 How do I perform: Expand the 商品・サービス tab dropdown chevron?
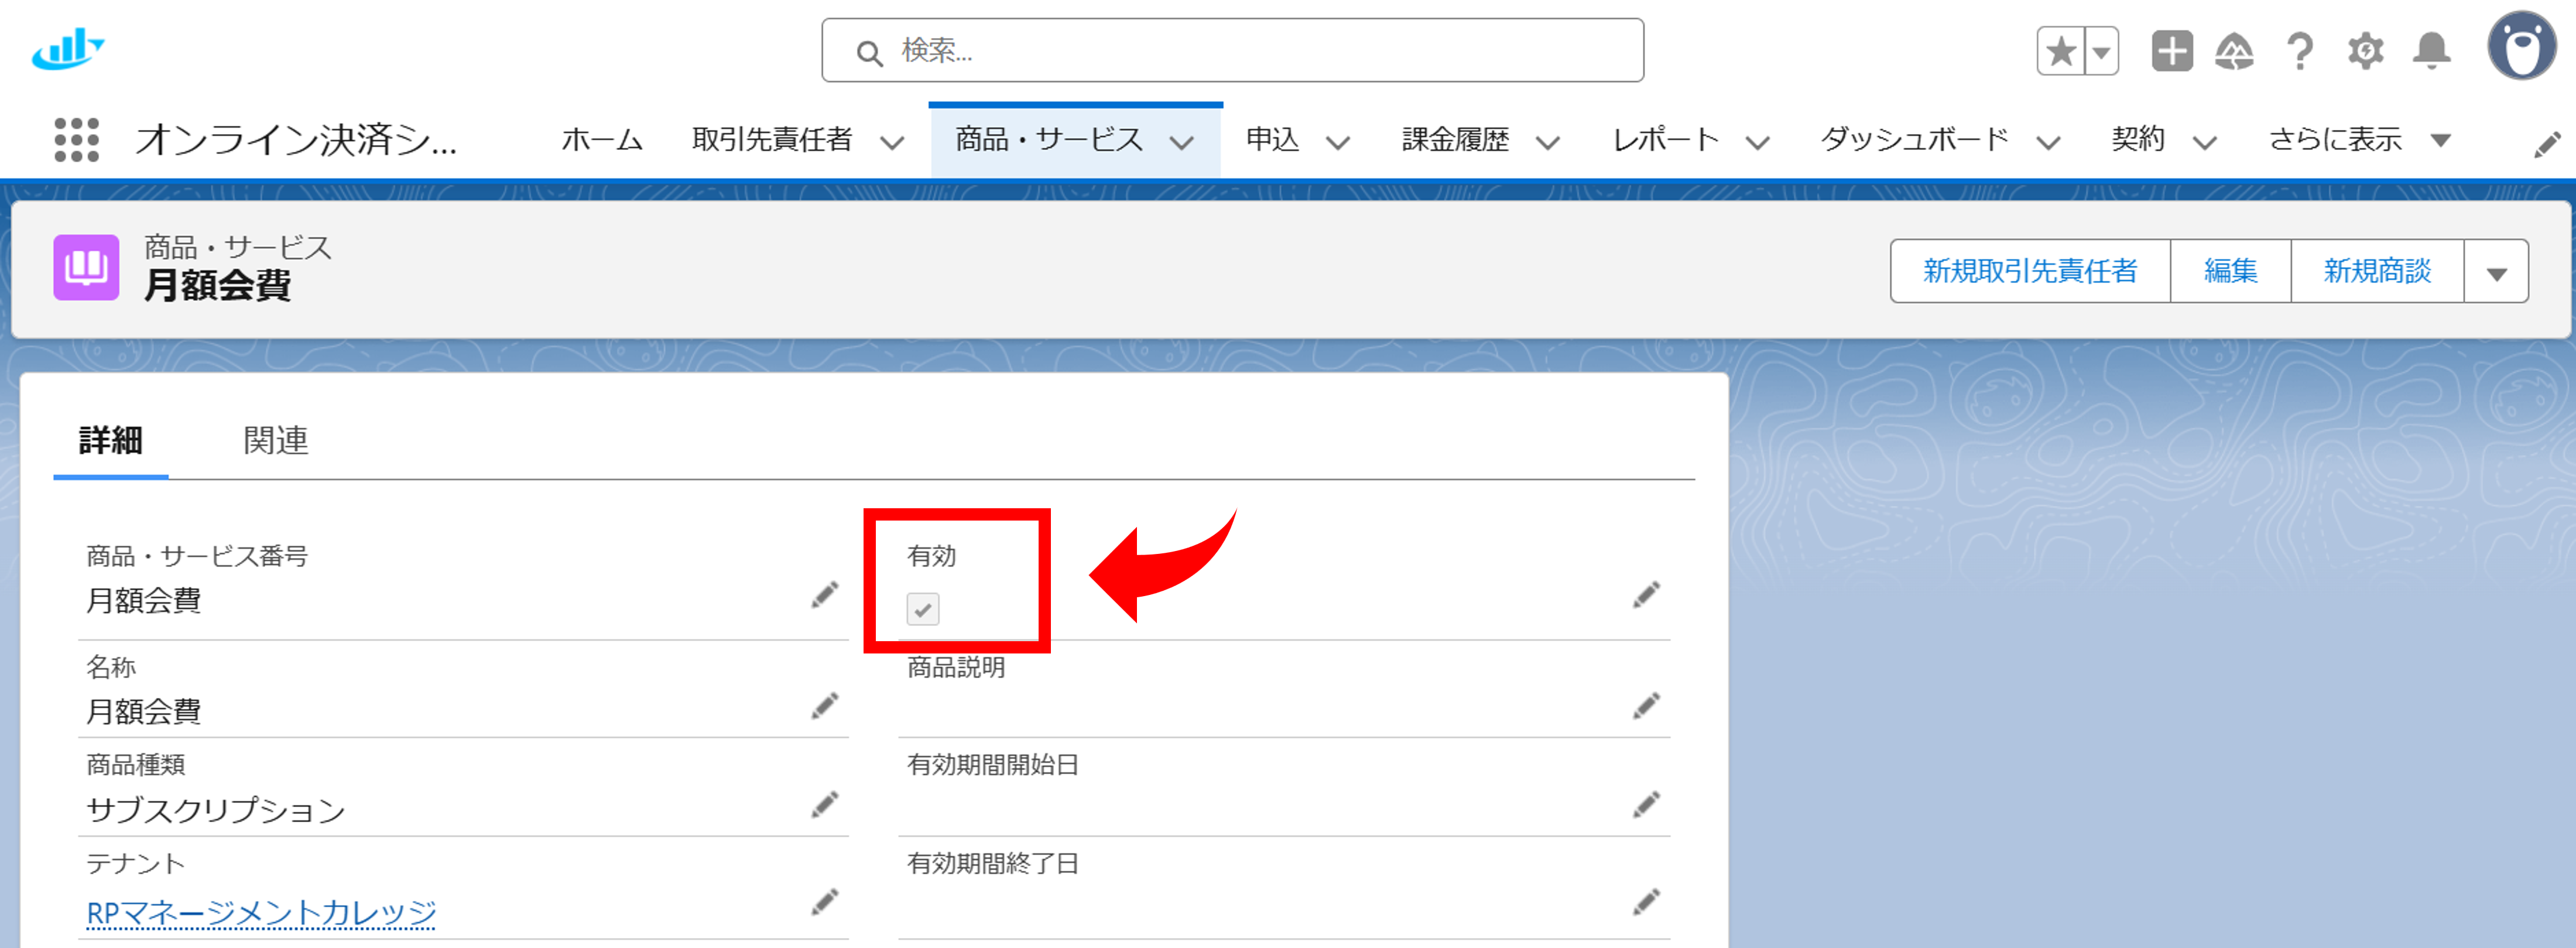pos(1184,142)
